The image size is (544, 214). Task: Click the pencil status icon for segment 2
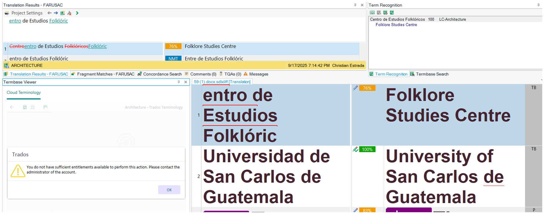(x=355, y=149)
